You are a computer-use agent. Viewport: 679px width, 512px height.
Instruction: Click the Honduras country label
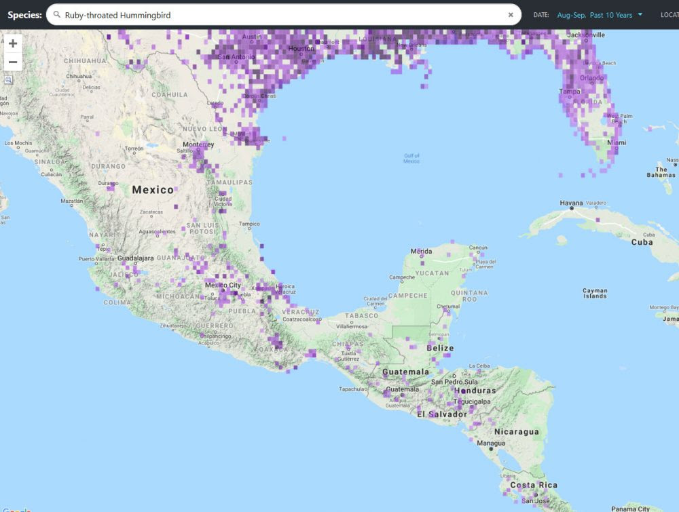(475, 391)
